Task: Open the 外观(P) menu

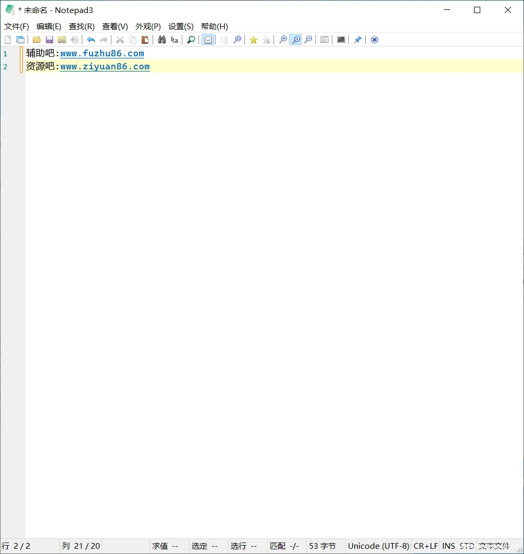Action: click(148, 27)
